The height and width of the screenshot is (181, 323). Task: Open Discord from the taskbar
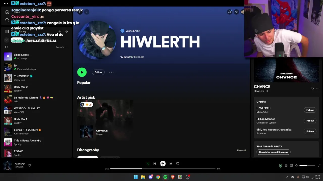pos(151,177)
